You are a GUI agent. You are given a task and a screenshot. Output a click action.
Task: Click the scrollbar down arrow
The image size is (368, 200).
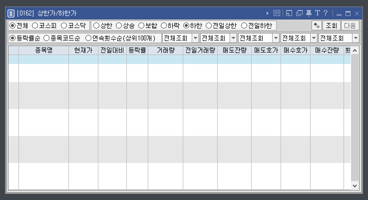coord(355,185)
